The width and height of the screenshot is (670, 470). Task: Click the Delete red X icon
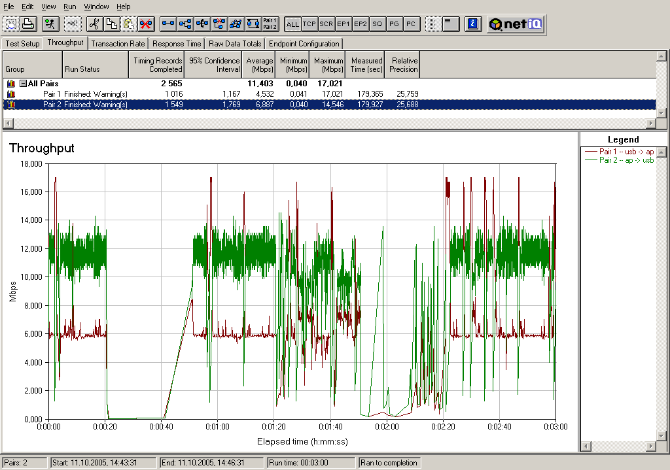coord(145,24)
